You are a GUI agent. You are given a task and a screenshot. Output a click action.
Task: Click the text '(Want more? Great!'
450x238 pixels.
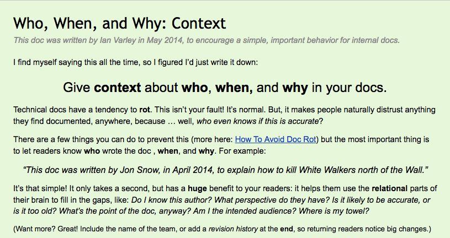pos(46,229)
